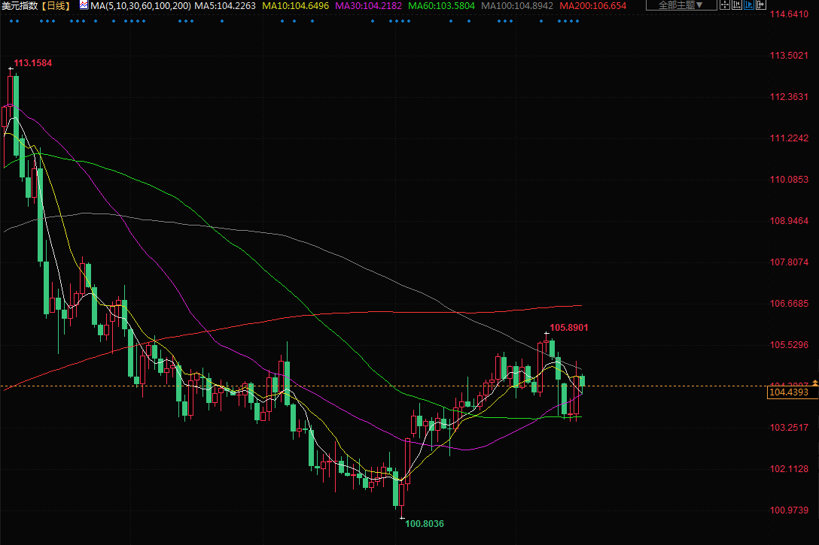Open the 全部主题 dropdown
The height and width of the screenshot is (545, 819).
click(681, 5)
